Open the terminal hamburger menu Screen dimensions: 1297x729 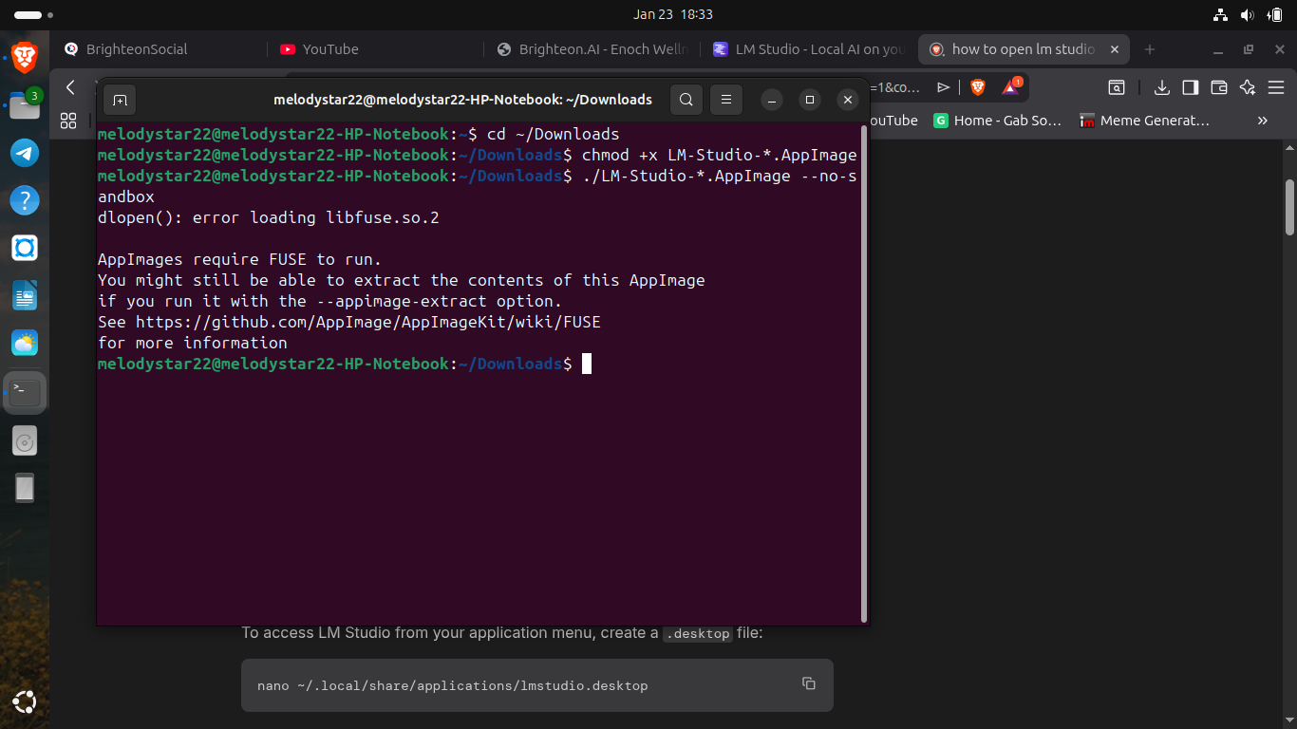tap(726, 100)
